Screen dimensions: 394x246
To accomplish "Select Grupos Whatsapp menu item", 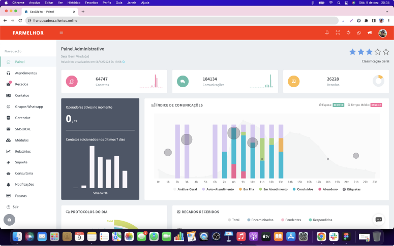I will pos(28,107).
